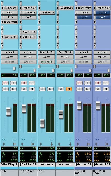Click the down-arrow icon on box revb
111x176 pixels.
click(70, 144)
